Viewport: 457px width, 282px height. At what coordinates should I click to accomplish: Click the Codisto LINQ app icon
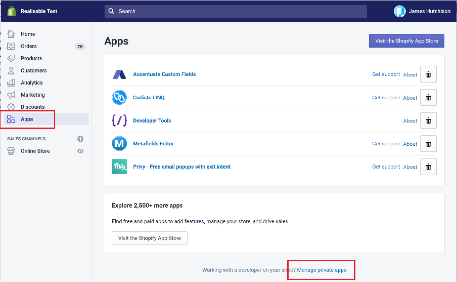[x=119, y=97]
